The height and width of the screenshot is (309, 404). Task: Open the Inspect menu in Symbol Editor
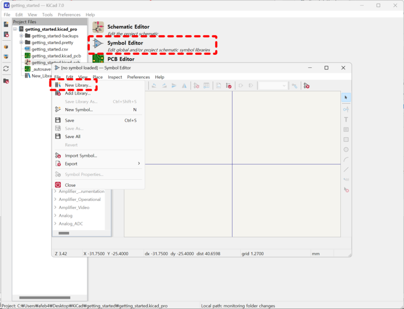[x=115, y=77]
